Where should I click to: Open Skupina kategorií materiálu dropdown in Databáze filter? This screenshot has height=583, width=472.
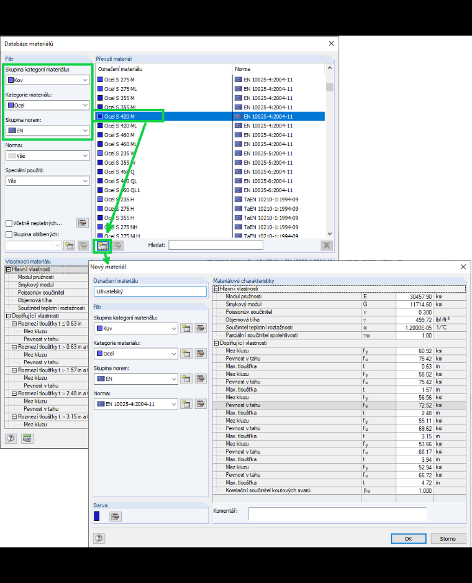(x=48, y=80)
